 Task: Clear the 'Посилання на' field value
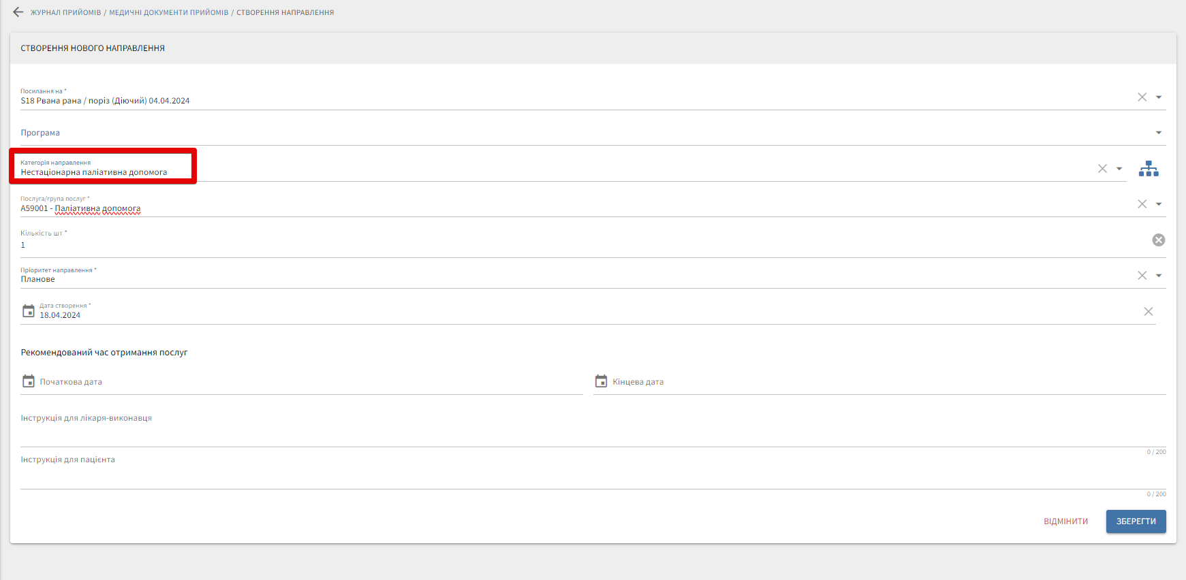pos(1142,97)
